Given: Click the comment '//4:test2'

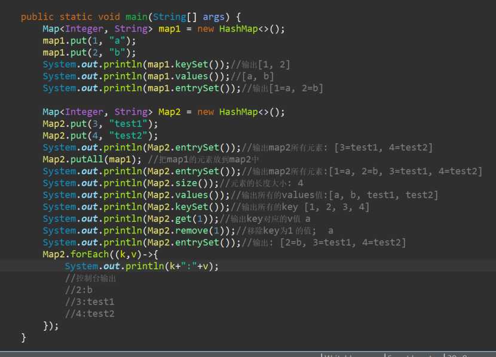Looking at the screenshot, I should click(90, 313).
